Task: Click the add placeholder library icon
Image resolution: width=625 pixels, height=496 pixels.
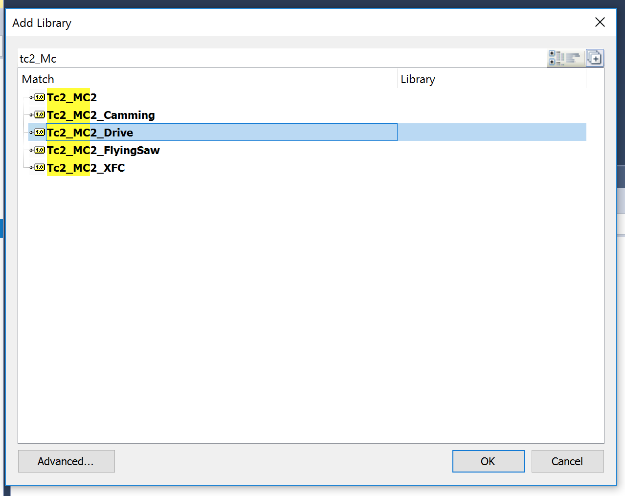Action: tap(594, 58)
